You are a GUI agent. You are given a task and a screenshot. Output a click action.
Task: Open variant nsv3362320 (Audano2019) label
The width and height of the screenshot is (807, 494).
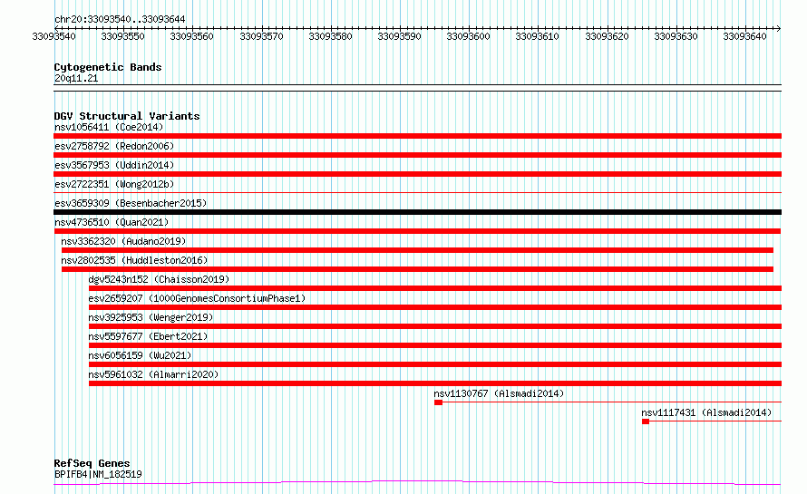(123, 241)
